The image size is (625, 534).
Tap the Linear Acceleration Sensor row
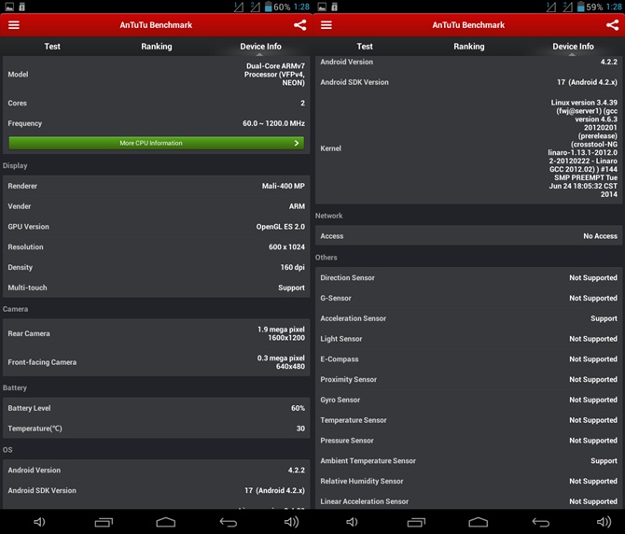tap(468, 501)
